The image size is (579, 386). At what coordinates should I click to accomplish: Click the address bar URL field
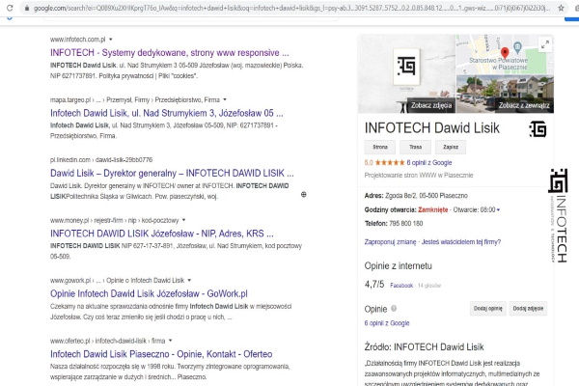coord(291,8)
